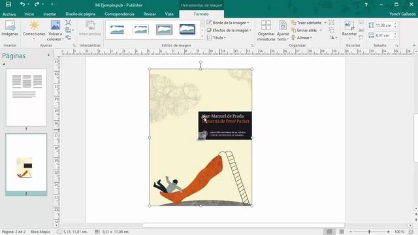This screenshot has height=235, width=418.
Task: Click the ungroup objects icon
Action: [x=331, y=30]
